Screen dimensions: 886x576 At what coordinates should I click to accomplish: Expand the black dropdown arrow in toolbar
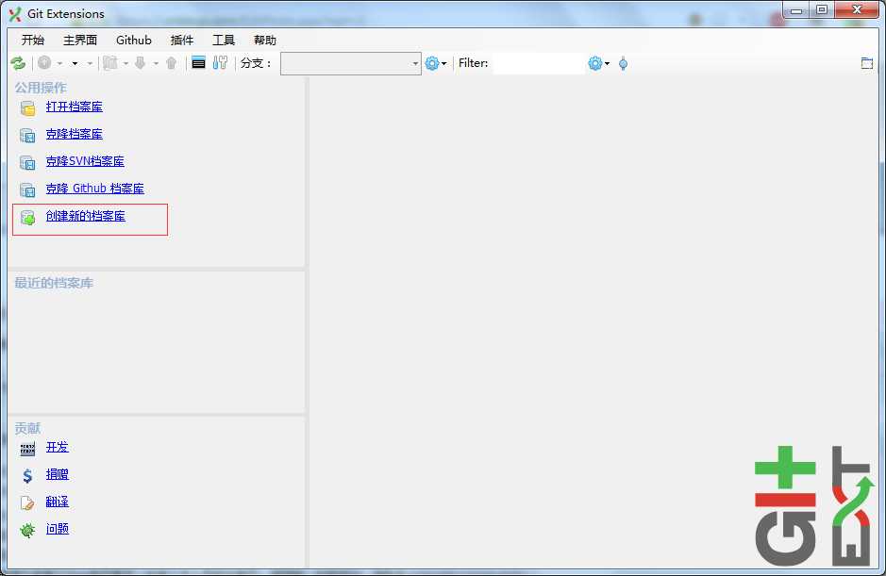click(x=75, y=63)
